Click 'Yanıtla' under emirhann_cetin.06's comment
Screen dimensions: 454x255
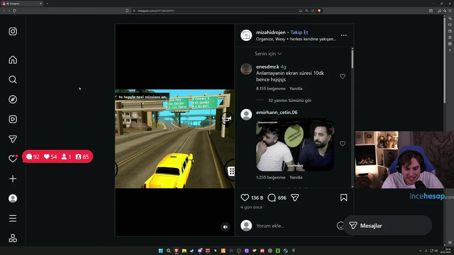tap(296, 177)
